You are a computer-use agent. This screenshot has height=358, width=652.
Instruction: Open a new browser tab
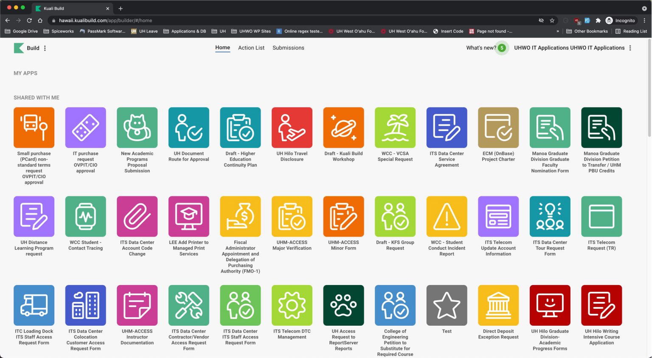[x=121, y=8]
